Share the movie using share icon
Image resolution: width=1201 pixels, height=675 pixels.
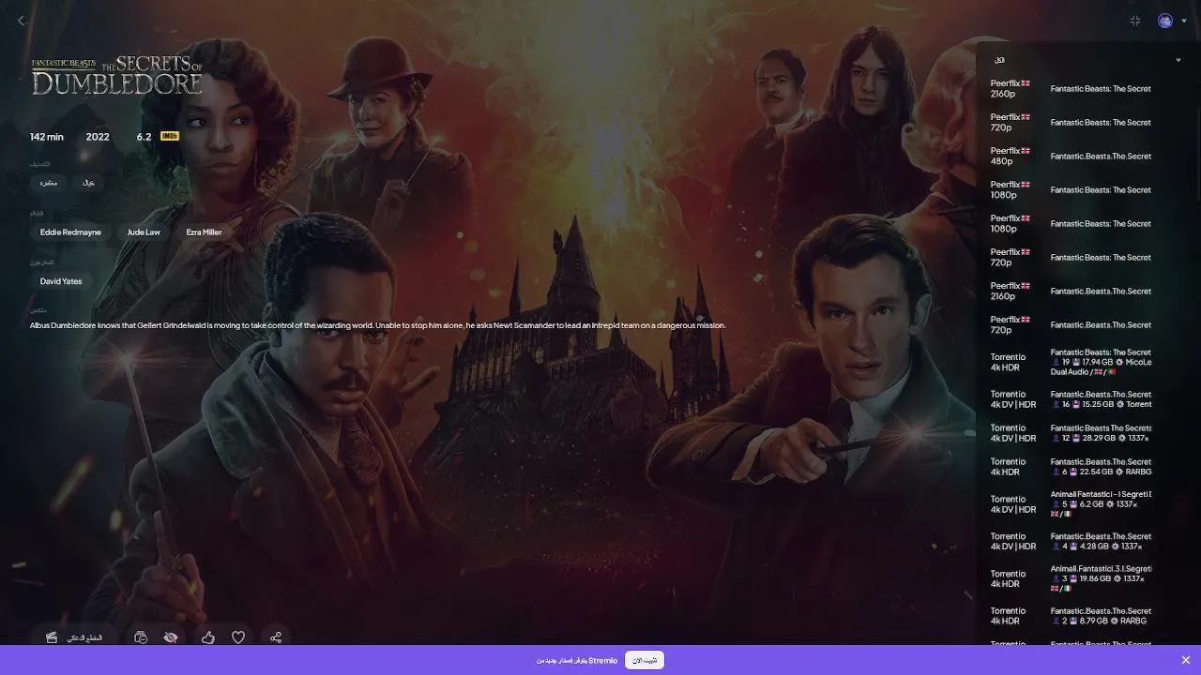click(276, 637)
